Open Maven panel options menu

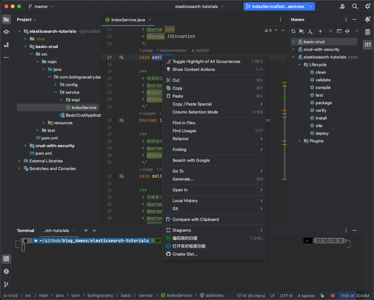[x=346, y=20]
